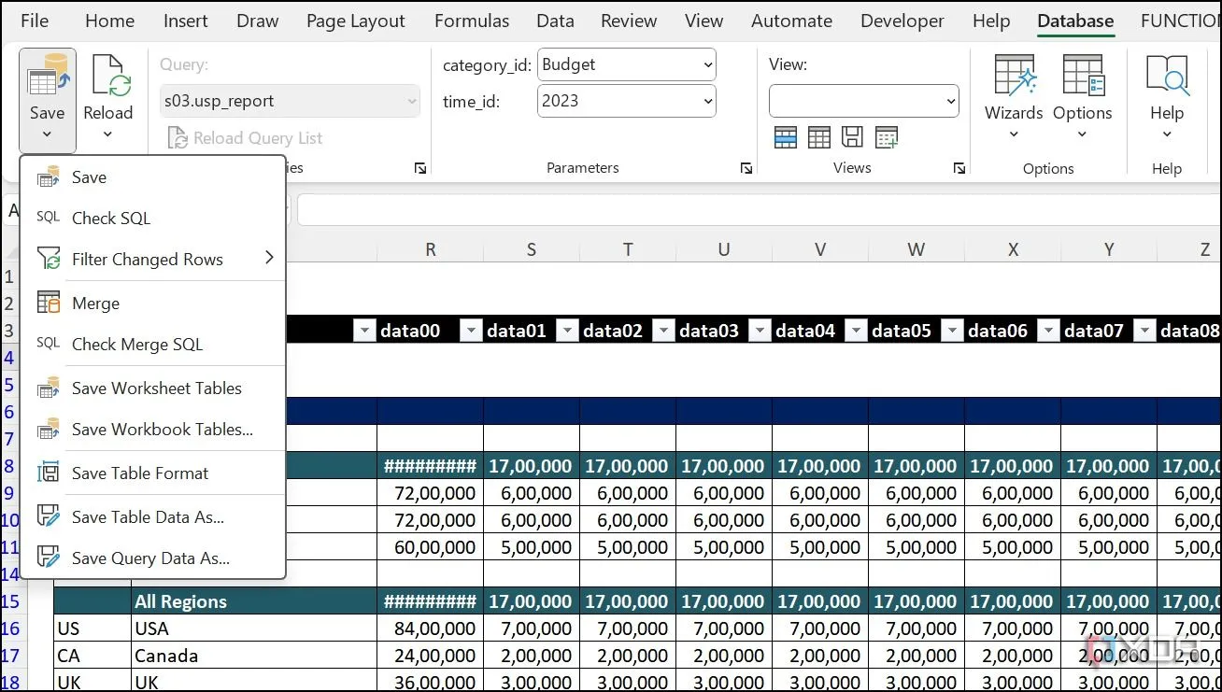1222x692 pixels.
Task: Open the Help ribbon icon
Action: coord(1167,76)
